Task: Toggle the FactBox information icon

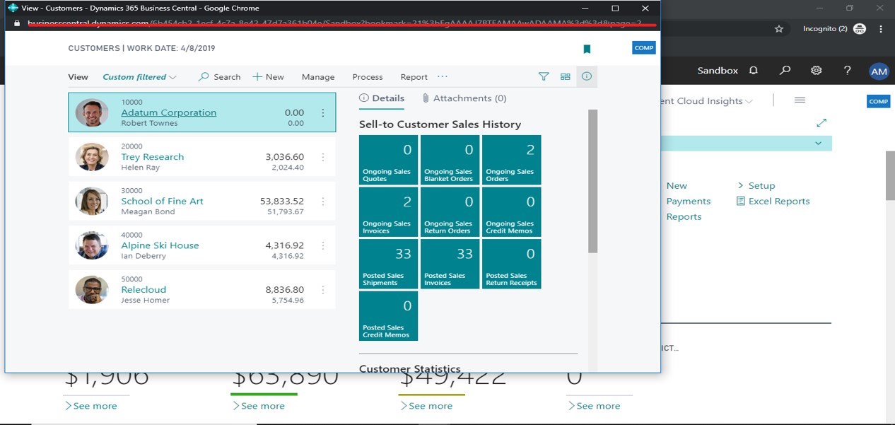Action: [587, 76]
